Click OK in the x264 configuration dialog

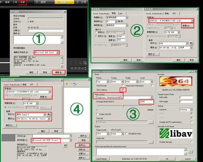(x=167, y=159)
